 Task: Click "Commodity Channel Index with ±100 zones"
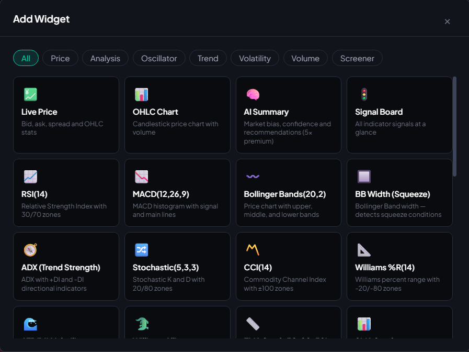(x=285, y=284)
